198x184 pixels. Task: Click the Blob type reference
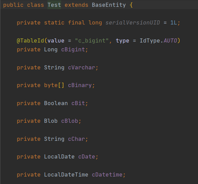pos(51,121)
